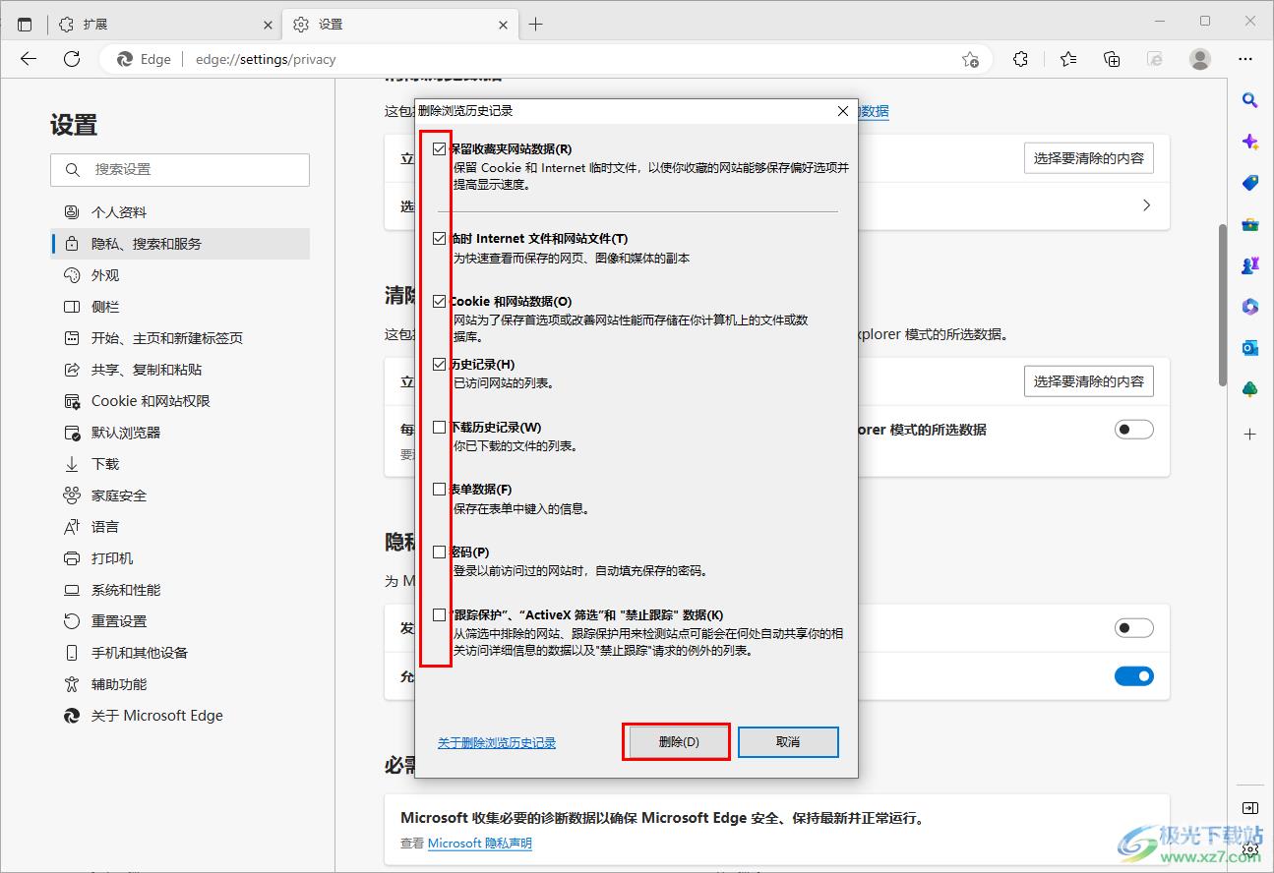Open sidebar Search icon
This screenshot has width=1274, height=873.
coord(1250,100)
